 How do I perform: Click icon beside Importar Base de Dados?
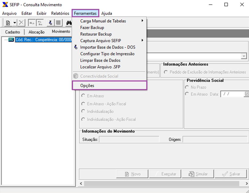tap(76, 47)
